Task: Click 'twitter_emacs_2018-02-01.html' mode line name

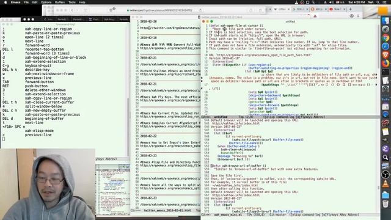Action: (x=167, y=210)
